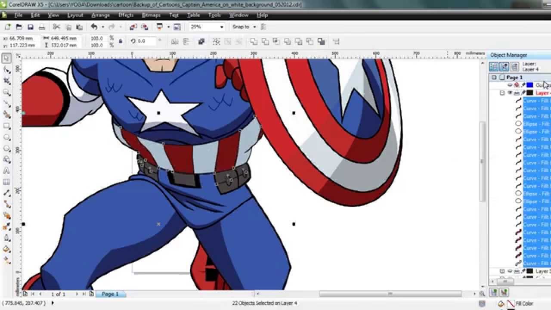Viewport: 551px width, 310px height.
Task: Collapse the Page 1 tree node
Action: (x=494, y=77)
